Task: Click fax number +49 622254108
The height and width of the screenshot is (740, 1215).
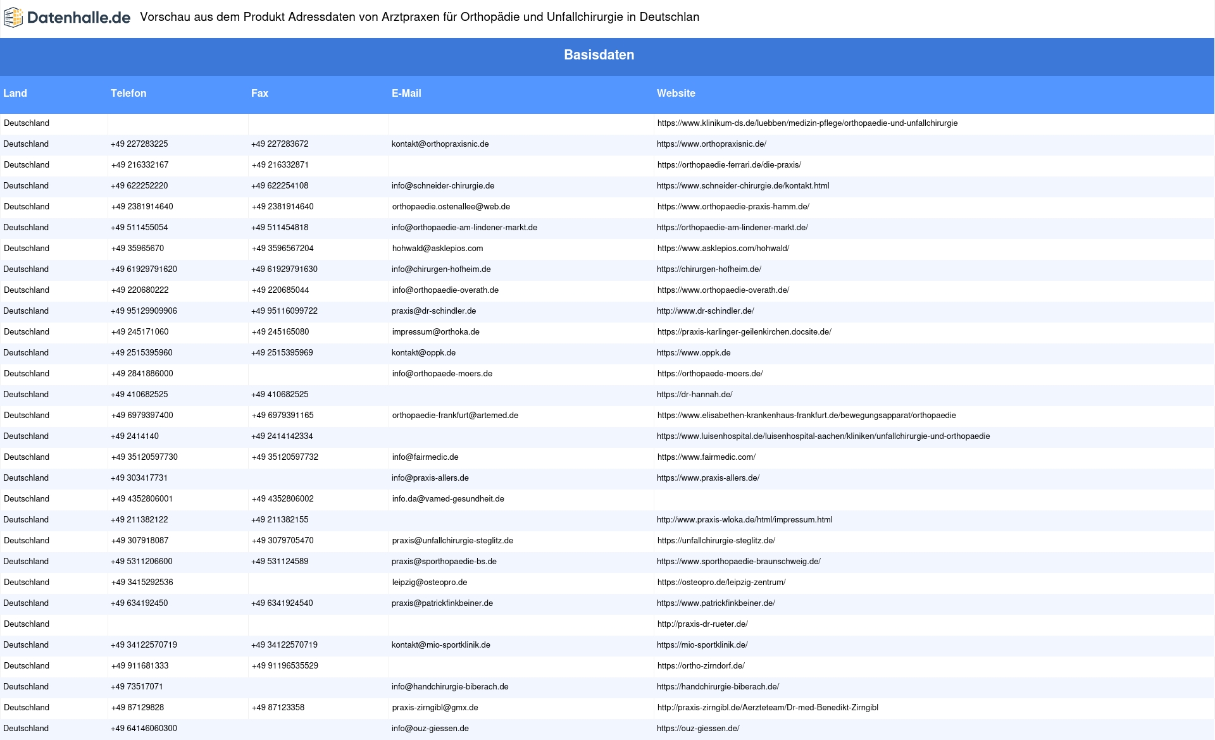Action: coord(280,186)
